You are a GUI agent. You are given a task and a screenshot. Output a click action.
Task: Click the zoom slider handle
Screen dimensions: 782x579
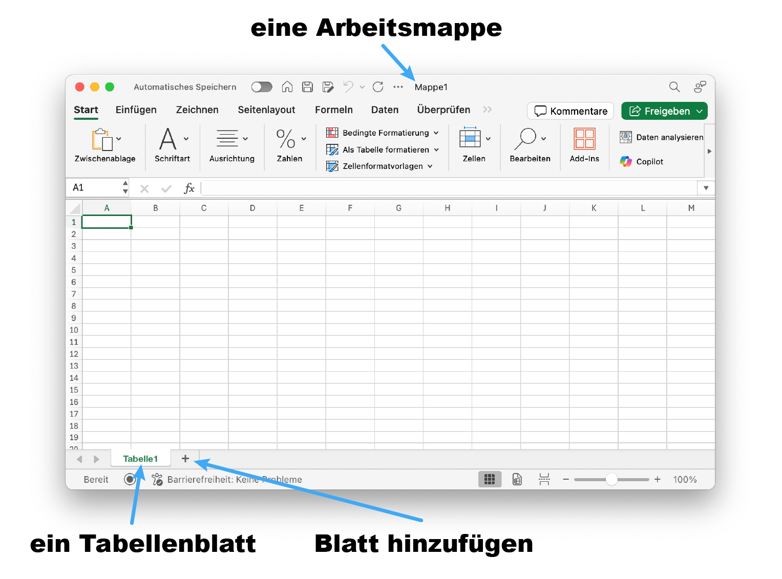point(611,479)
